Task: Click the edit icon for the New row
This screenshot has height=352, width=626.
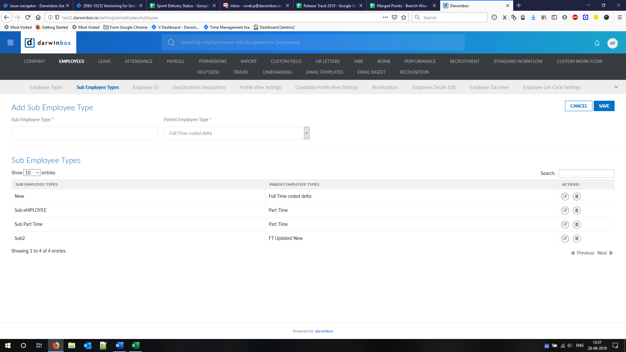Action: pyautogui.click(x=565, y=197)
